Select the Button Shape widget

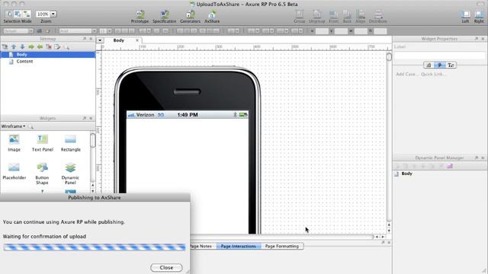(x=42, y=174)
